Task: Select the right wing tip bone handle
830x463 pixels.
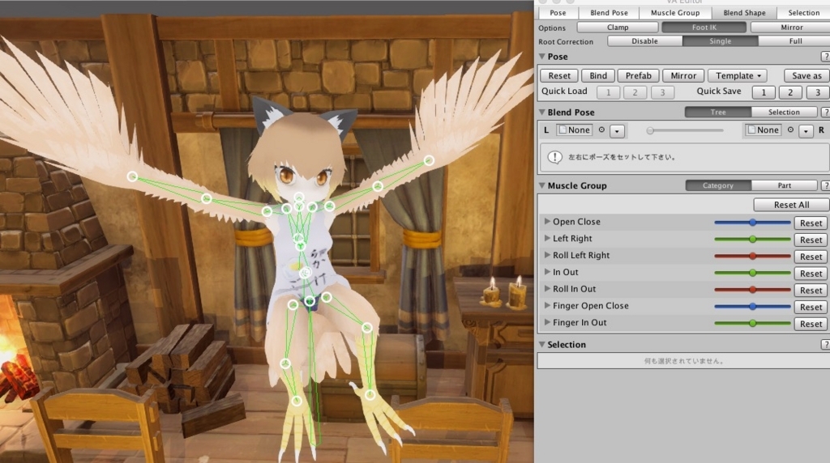Action: pos(429,160)
